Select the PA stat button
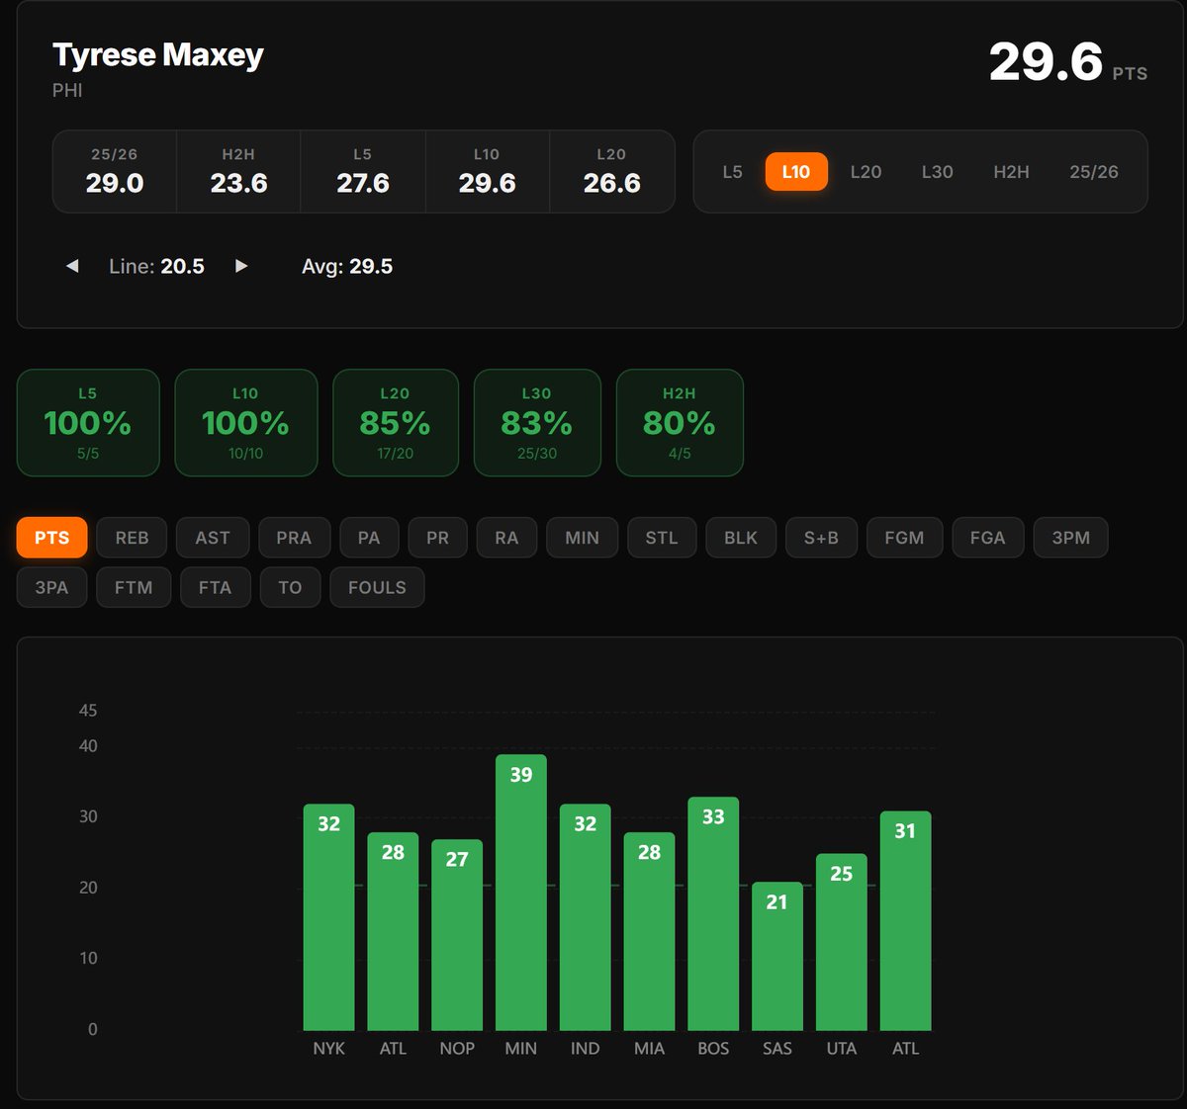Viewport: 1187px width, 1109px height. pos(369,538)
